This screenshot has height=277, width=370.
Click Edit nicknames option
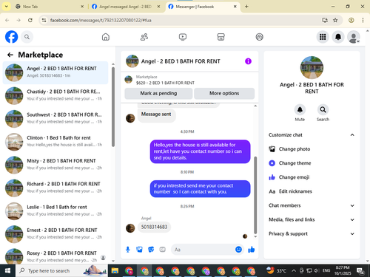(312, 191)
